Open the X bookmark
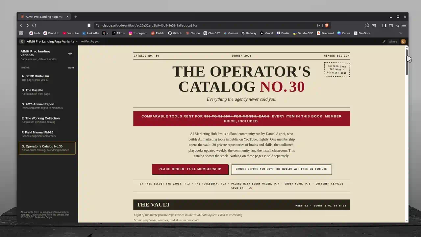This screenshot has width=421, height=237. click(x=105, y=33)
